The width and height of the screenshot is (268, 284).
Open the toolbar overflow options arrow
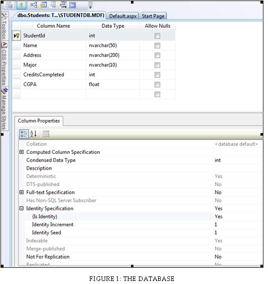[x=91, y=7]
